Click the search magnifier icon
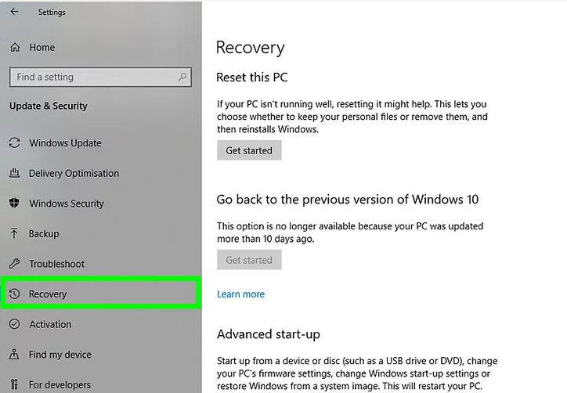Image resolution: width=567 pixels, height=393 pixels. tap(182, 77)
